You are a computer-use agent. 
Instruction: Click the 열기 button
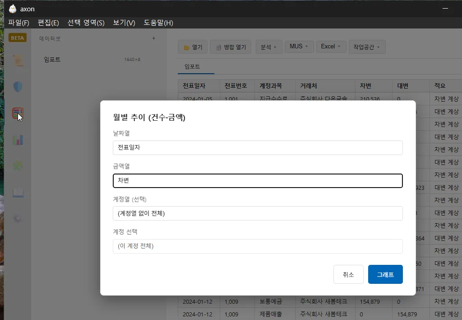(x=193, y=47)
